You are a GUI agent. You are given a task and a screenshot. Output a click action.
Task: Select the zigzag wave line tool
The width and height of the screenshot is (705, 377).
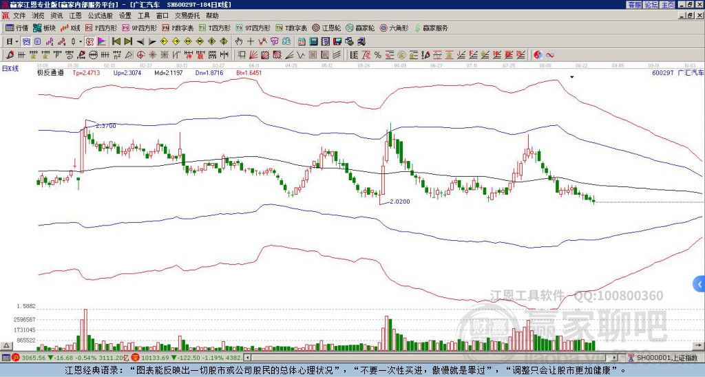tap(301, 55)
